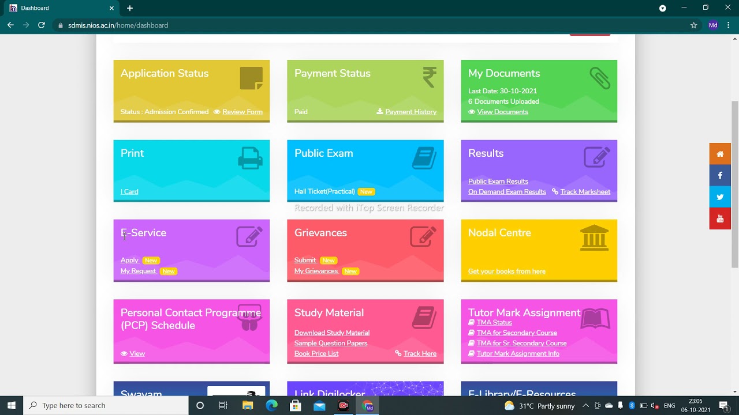Open the View Documents link
Screen dimensions: 739x415
tap(502, 112)
